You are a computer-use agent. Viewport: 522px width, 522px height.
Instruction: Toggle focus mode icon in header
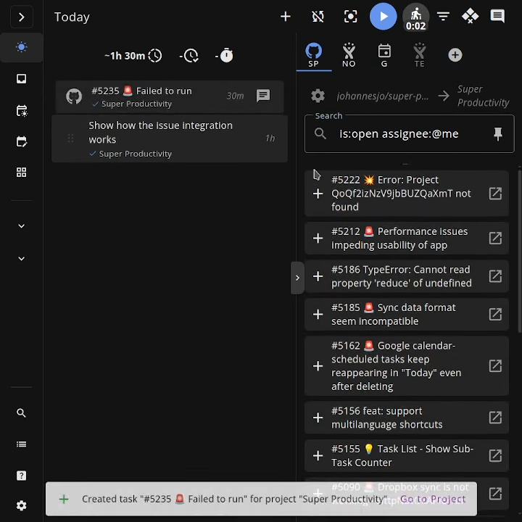(x=350, y=16)
